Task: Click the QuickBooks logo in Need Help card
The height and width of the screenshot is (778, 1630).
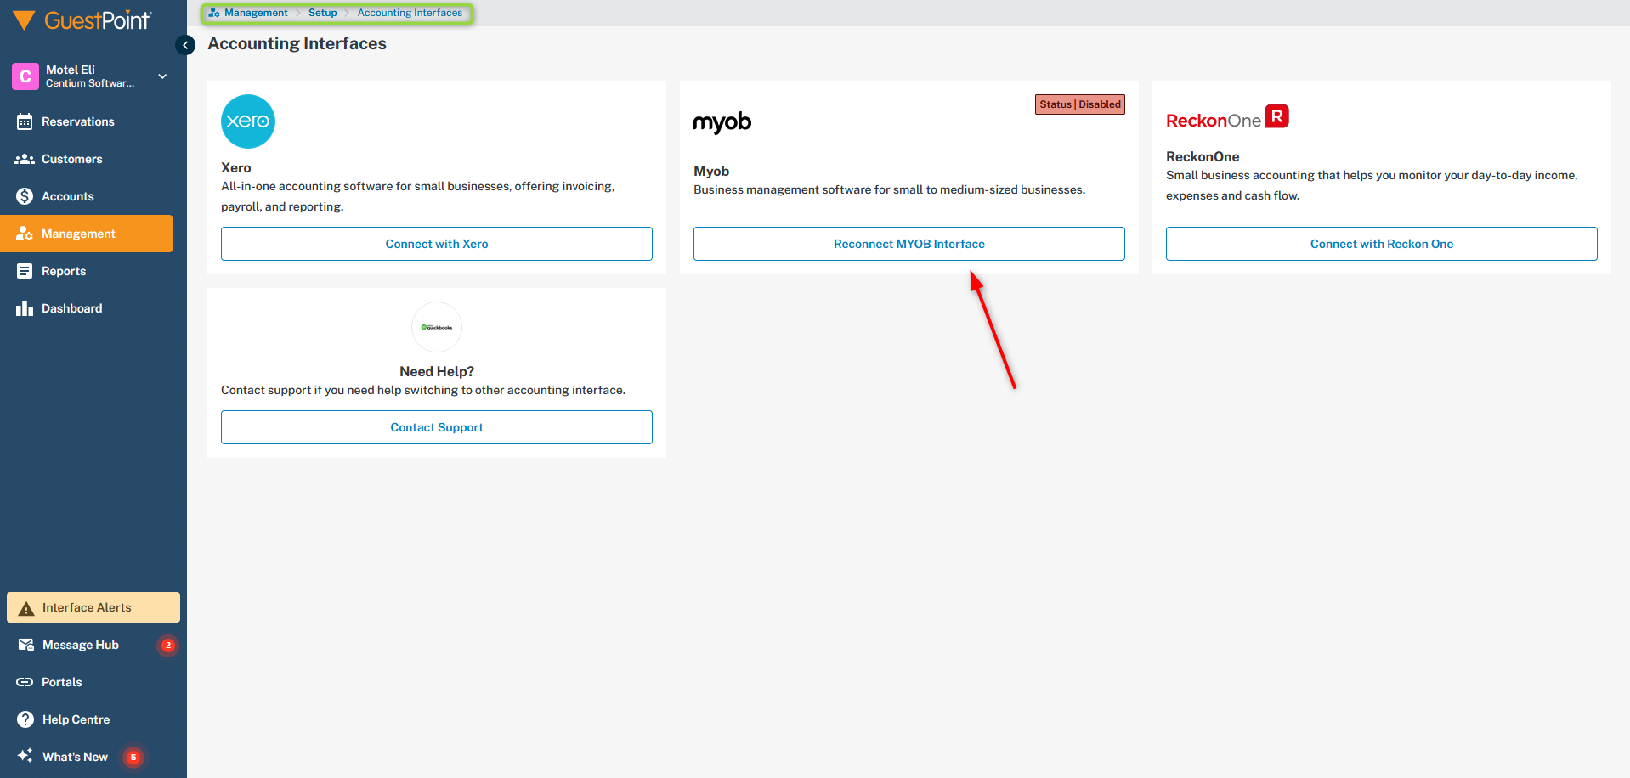Action: [437, 327]
